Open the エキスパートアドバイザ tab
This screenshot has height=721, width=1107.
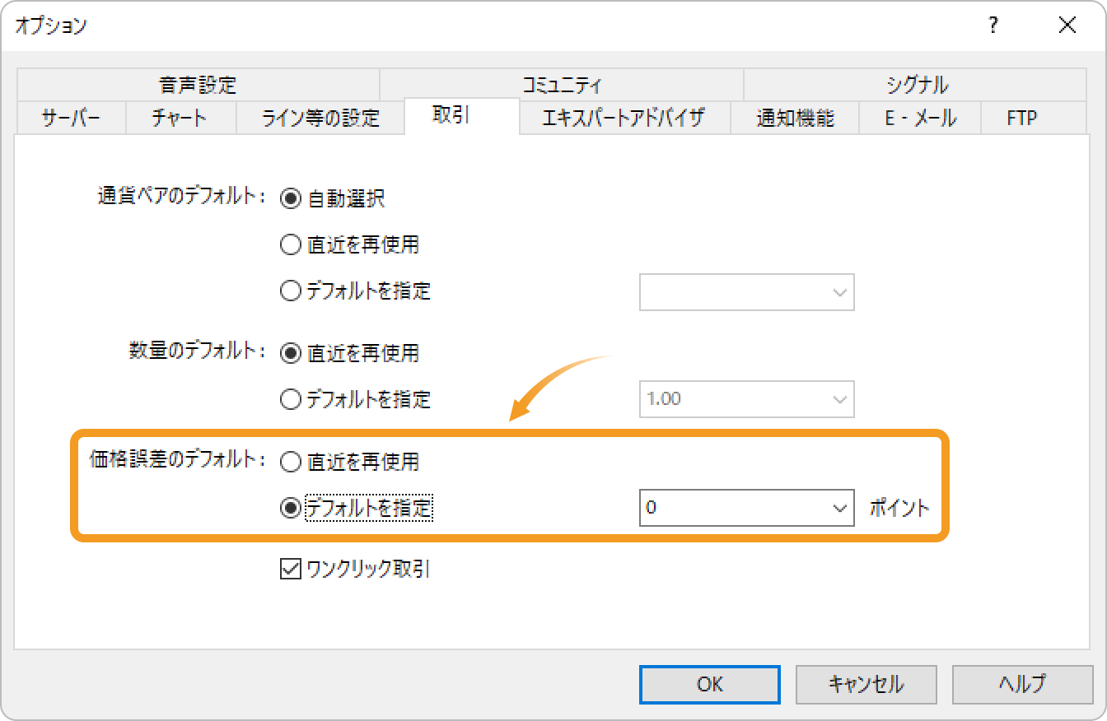click(624, 118)
